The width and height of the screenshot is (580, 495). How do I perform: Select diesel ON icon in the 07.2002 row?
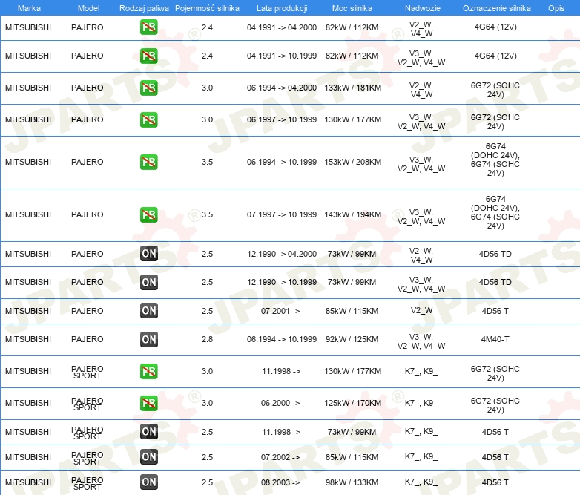[148, 456]
